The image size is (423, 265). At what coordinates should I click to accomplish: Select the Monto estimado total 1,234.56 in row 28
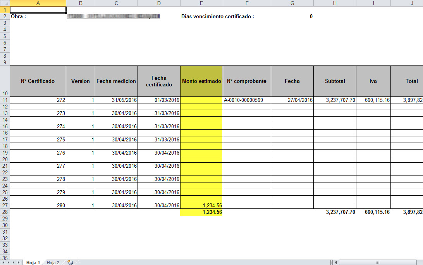pos(201,212)
